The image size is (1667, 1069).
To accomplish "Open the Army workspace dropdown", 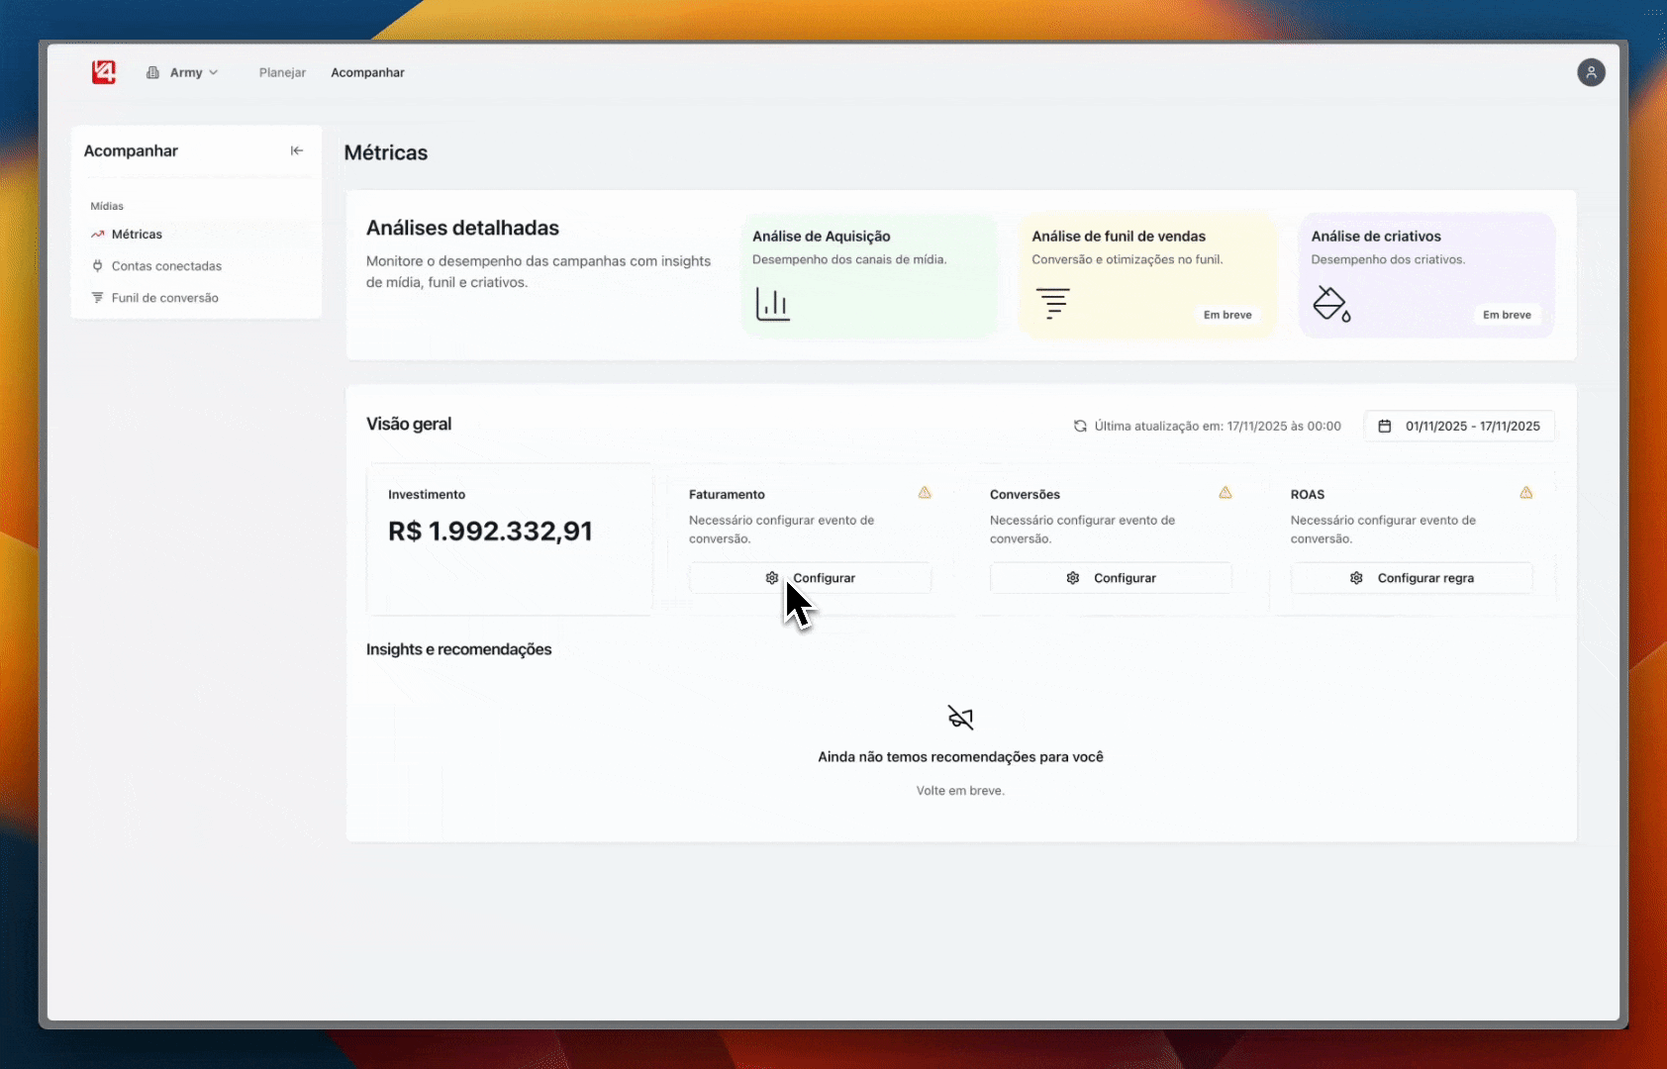I will 182,72.
